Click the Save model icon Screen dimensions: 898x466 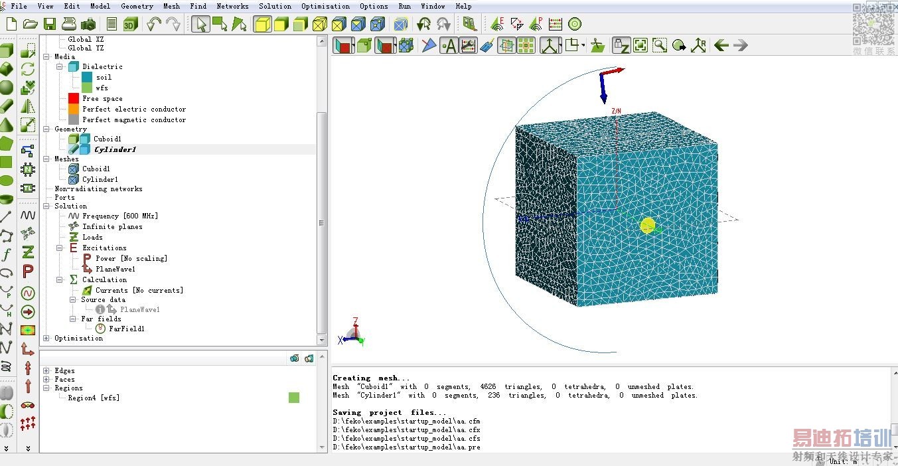click(x=50, y=25)
